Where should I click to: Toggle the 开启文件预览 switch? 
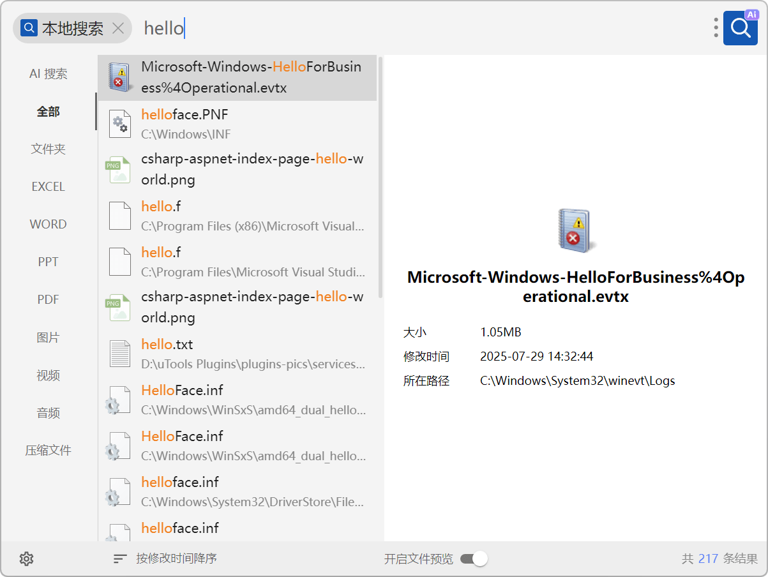coord(474,559)
